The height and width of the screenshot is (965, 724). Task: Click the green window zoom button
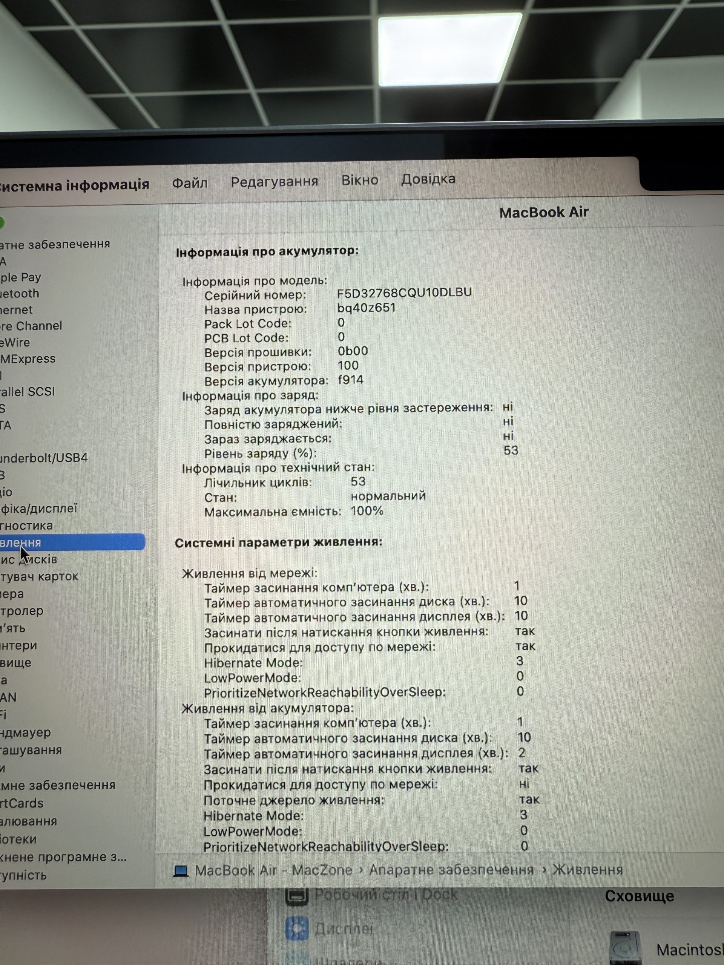1,223
